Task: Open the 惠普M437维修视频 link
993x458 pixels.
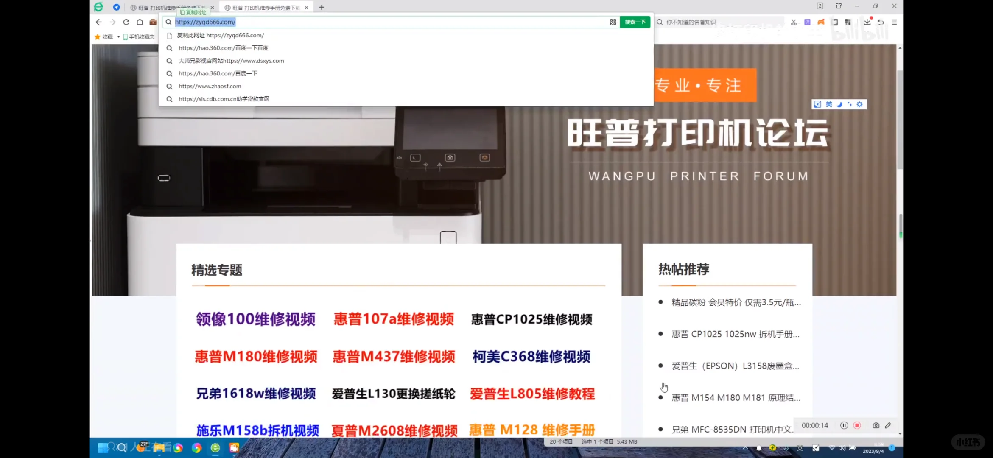Action: pos(394,357)
